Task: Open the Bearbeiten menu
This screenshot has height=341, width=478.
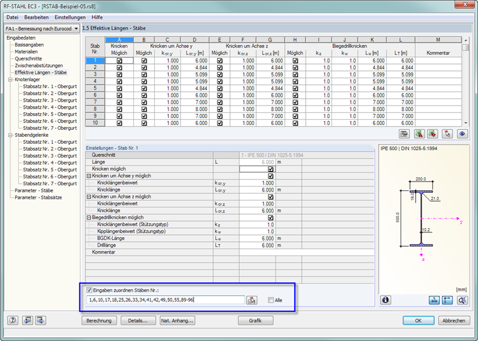Action: coord(36,18)
